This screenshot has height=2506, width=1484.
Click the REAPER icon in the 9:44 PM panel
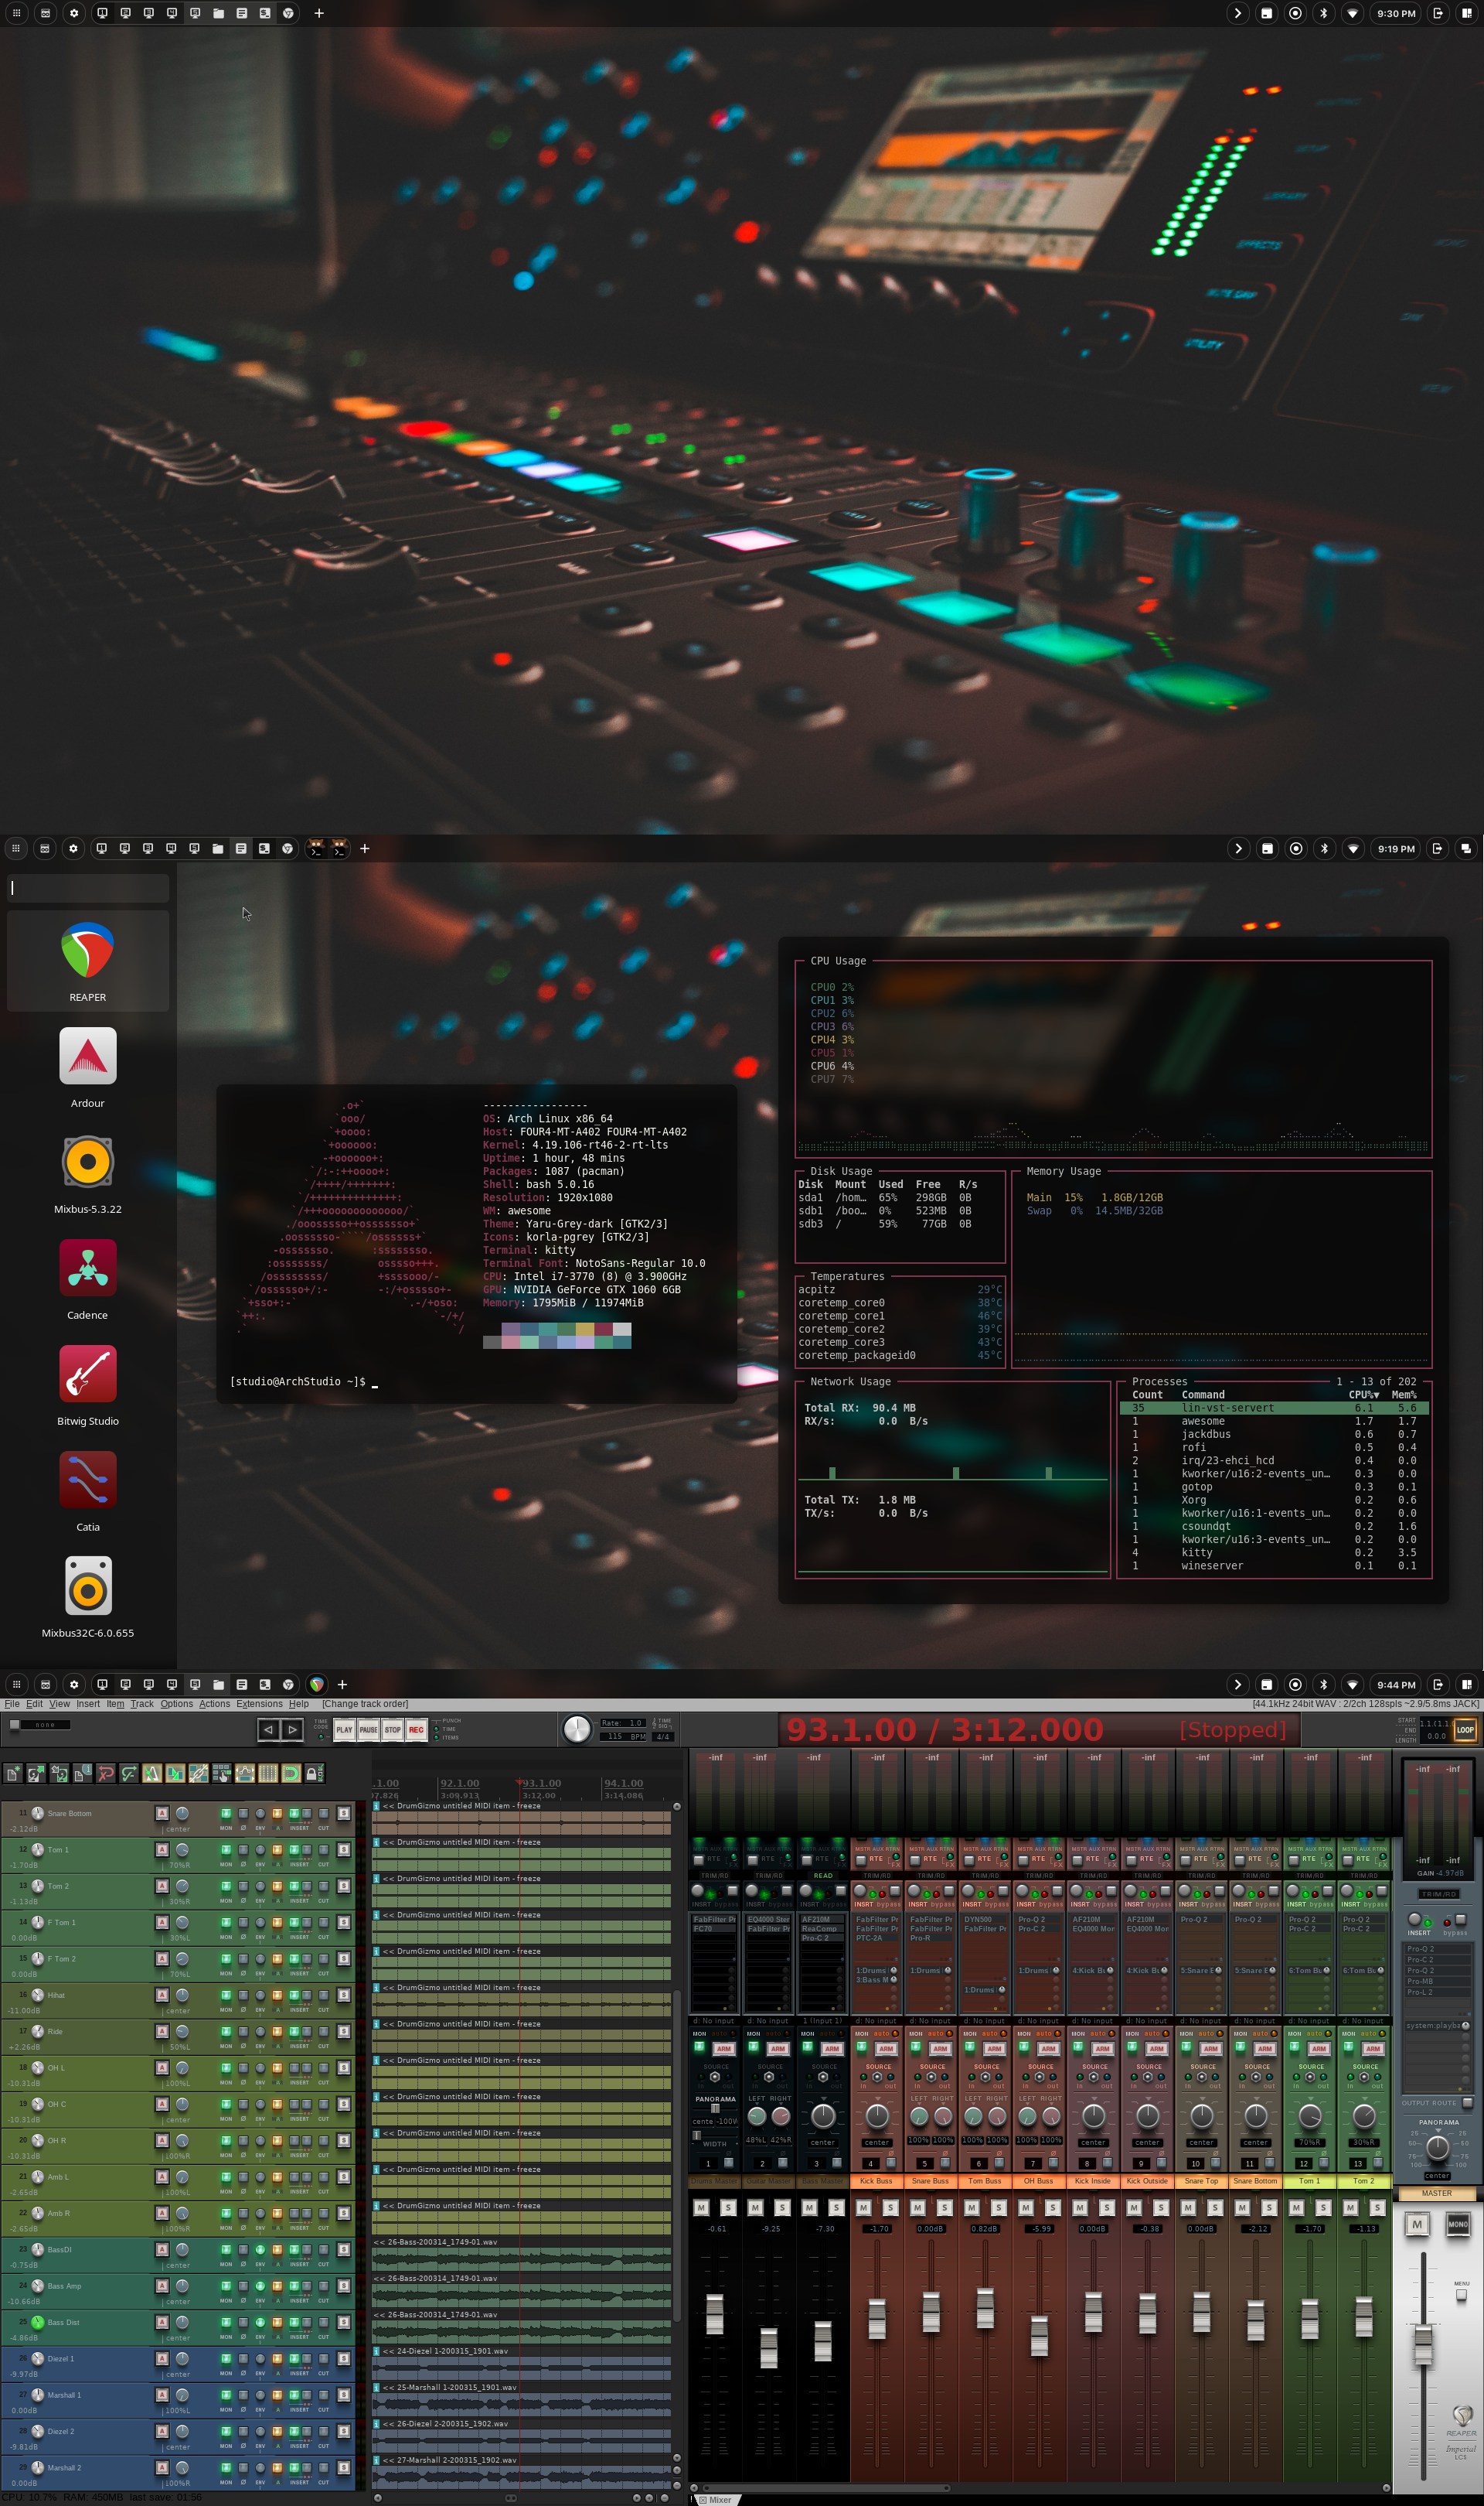pyautogui.click(x=317, y=1685)
